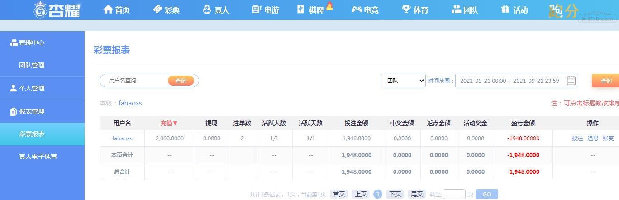Screen dimensions: 619x200
Task: Click the group icon beside 团队
Action: [457, 9]
